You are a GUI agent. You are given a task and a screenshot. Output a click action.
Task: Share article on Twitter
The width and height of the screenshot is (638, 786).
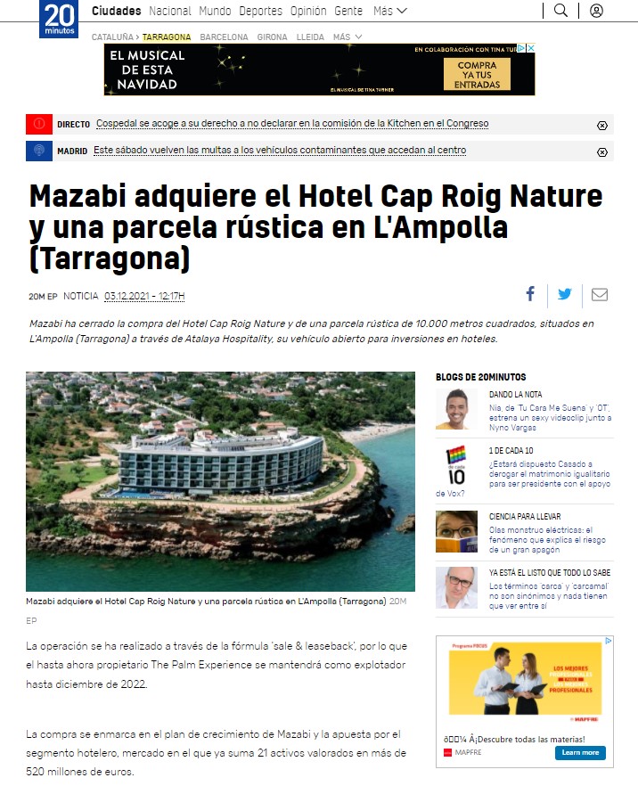click(x=565, y=294)
